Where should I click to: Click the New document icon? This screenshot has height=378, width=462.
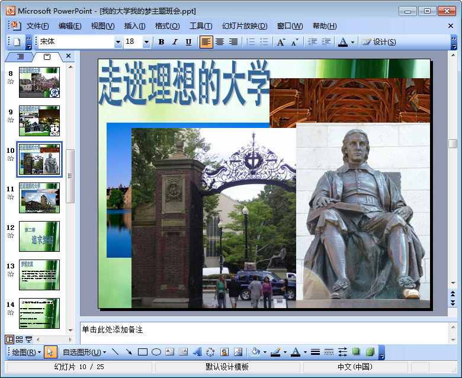click(17, 42)
